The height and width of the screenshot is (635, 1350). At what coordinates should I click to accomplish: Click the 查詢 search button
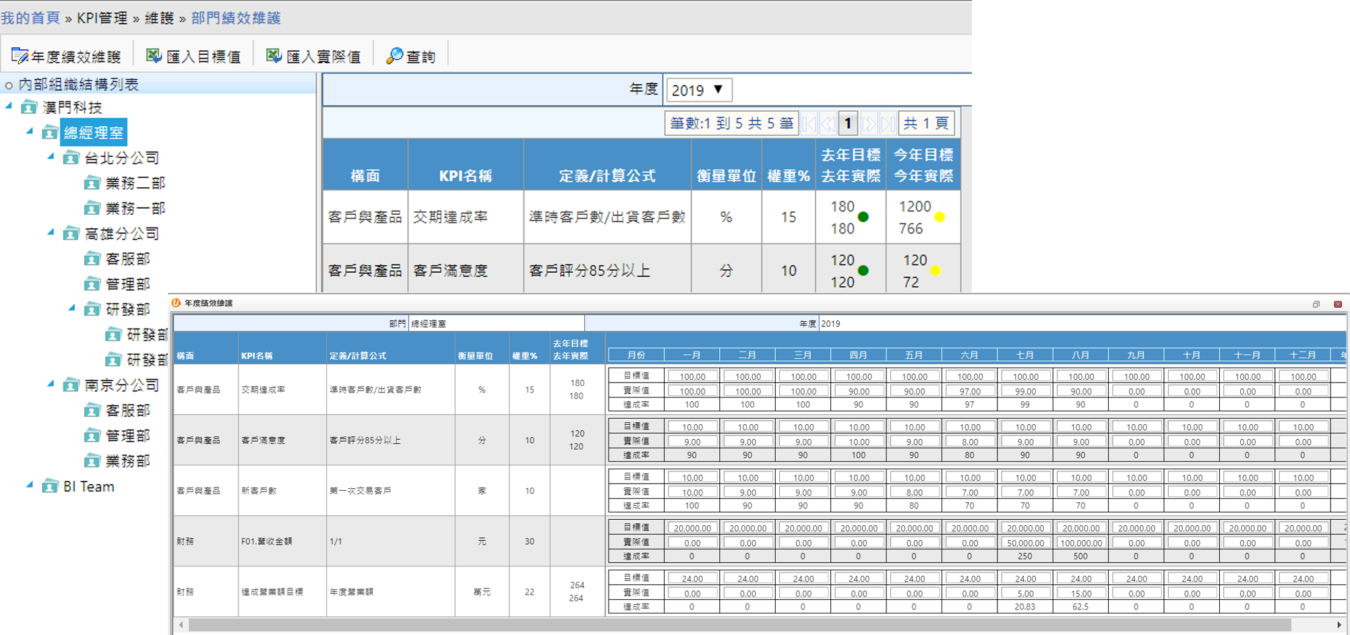[x=410, y=57]
